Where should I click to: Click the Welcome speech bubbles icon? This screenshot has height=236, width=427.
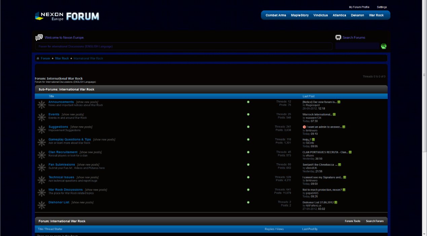tap(39, 37)
